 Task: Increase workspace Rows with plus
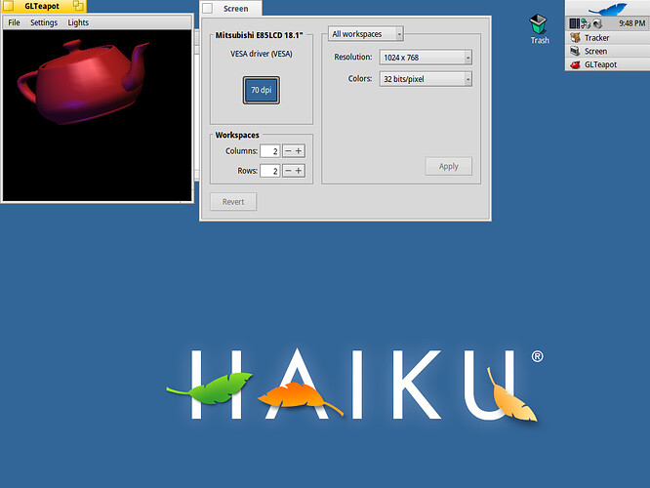299,171
